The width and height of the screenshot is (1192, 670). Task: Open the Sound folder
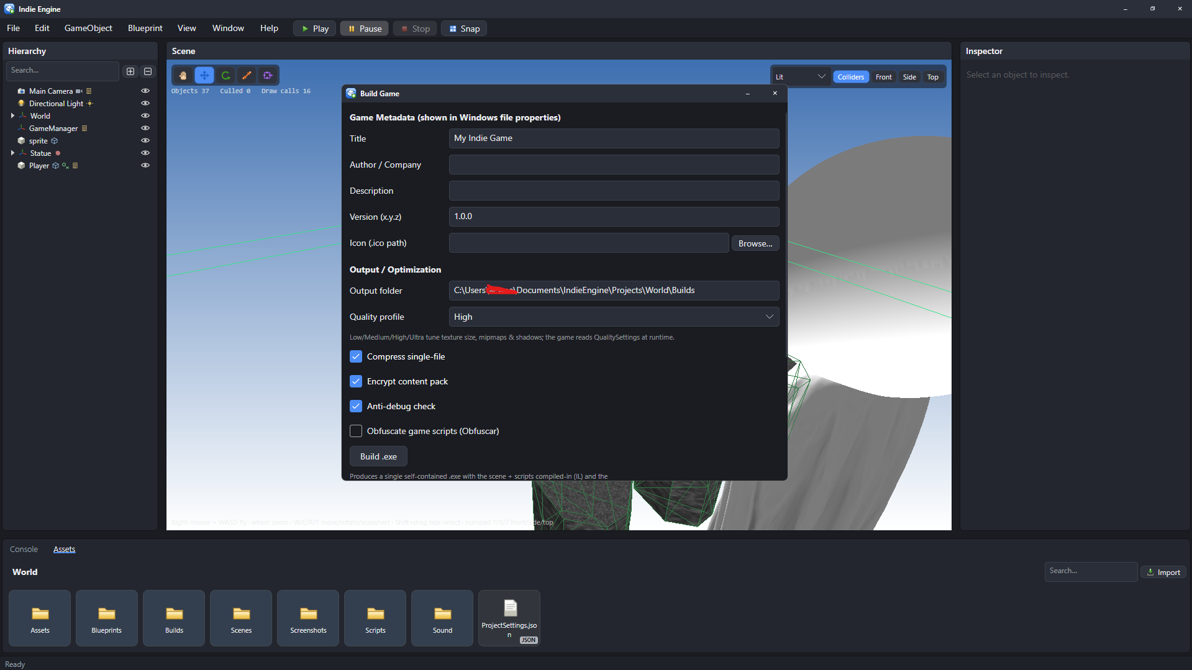442,618
